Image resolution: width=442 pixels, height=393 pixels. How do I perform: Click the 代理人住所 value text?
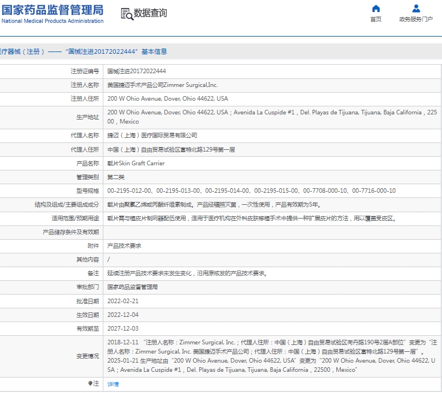[171, 150]
